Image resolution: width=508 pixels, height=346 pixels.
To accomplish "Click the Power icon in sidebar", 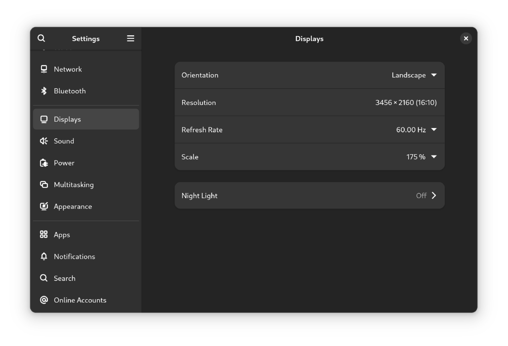I will [x=44, y=163].
